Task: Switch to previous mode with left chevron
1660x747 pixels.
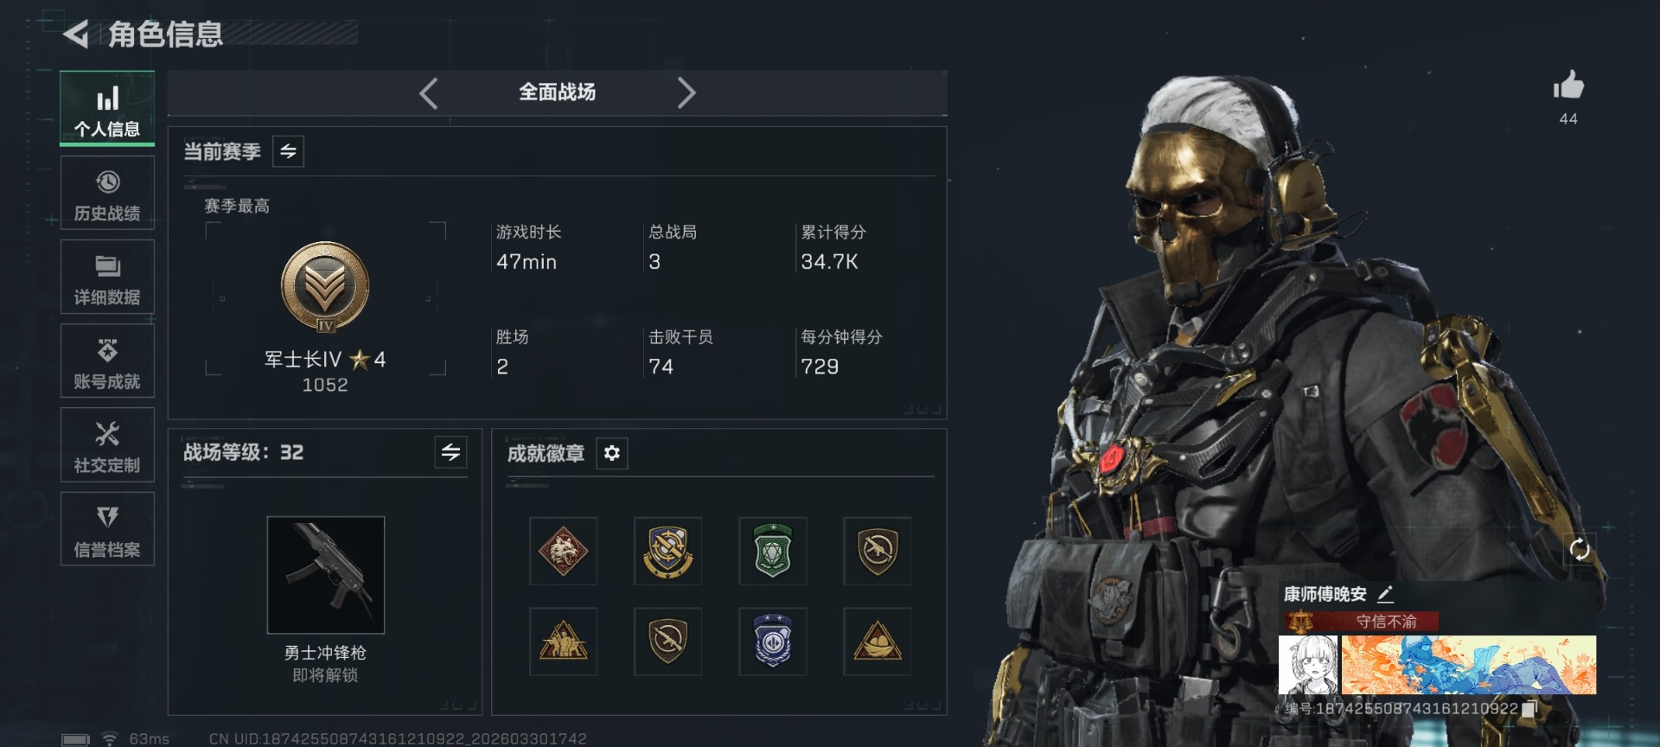Action: pyautogui.click(x=429, y=93)
